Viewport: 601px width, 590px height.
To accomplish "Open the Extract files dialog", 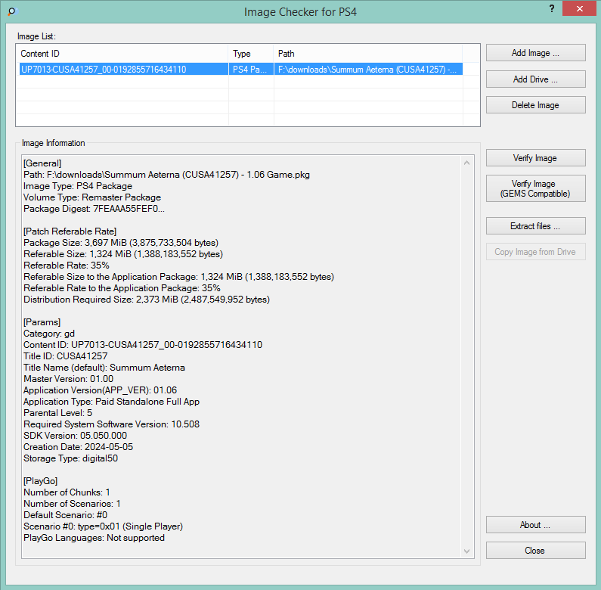I will (x=535, y=226).
